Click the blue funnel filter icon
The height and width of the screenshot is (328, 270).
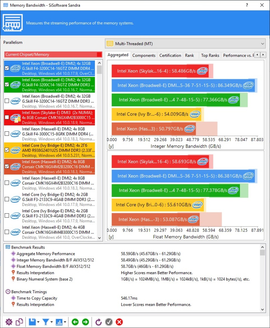point(45,322)
